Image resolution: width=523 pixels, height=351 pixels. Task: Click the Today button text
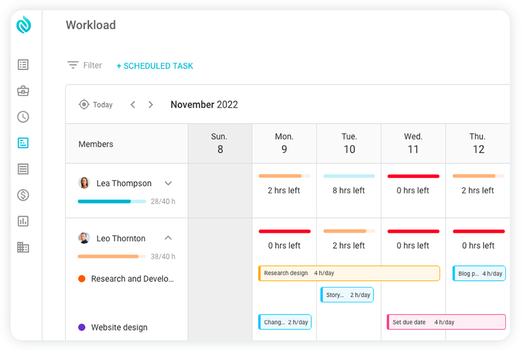click(103, 105)
